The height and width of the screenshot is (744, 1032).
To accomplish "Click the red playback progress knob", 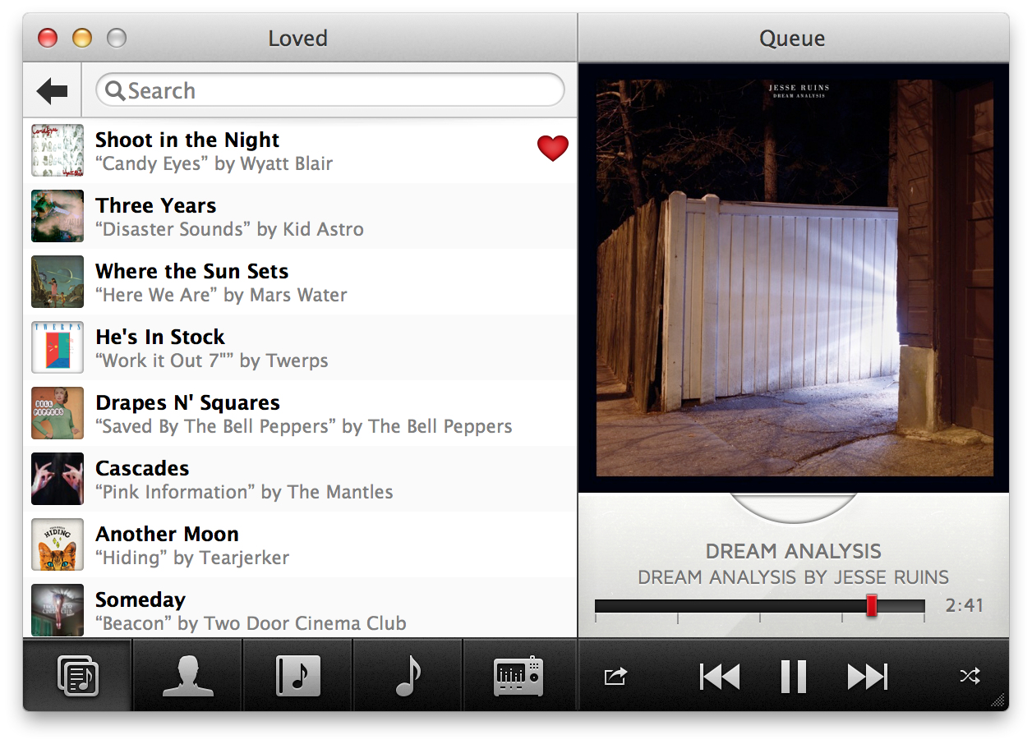I will 872,606.
